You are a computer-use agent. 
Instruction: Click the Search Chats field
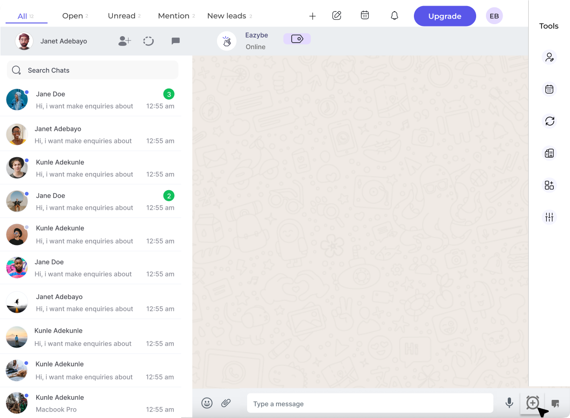(92, 70)
